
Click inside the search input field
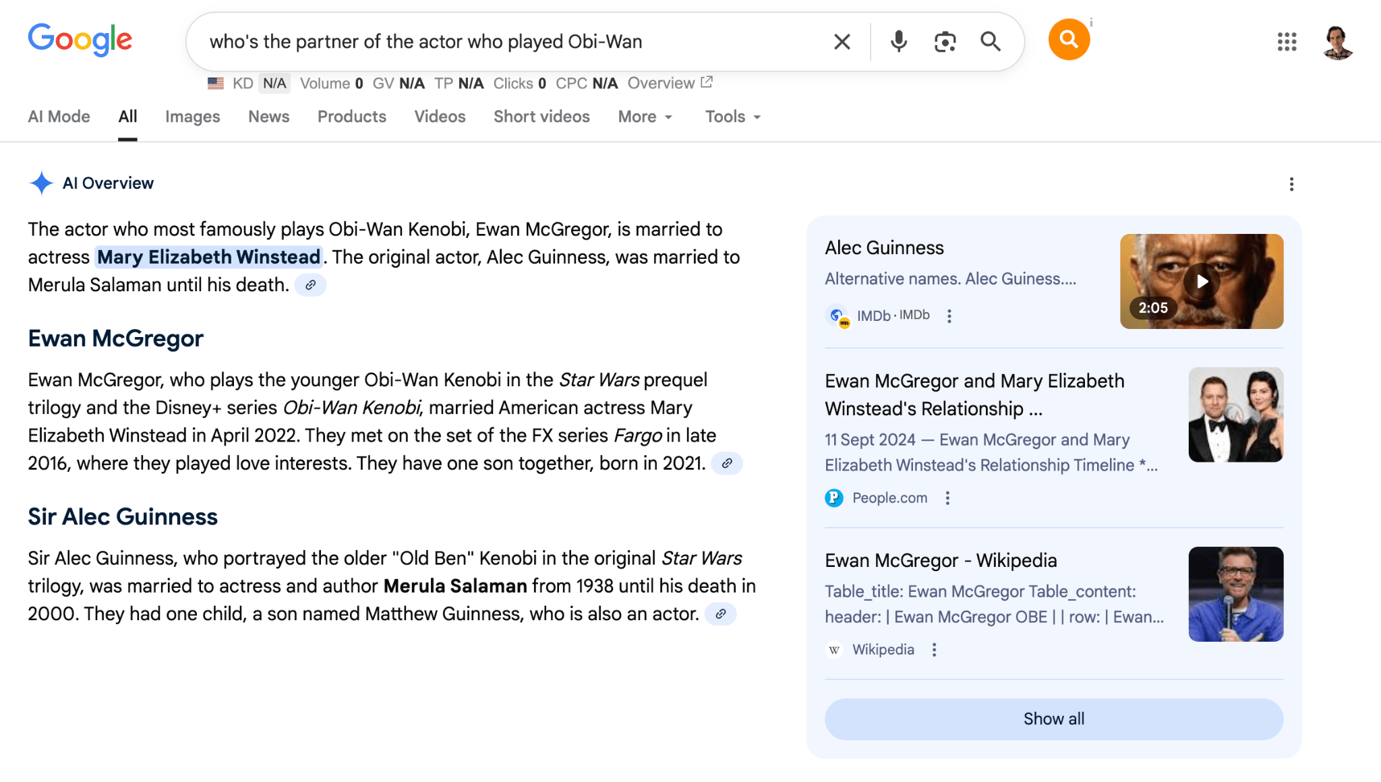(x=472, y=41)
